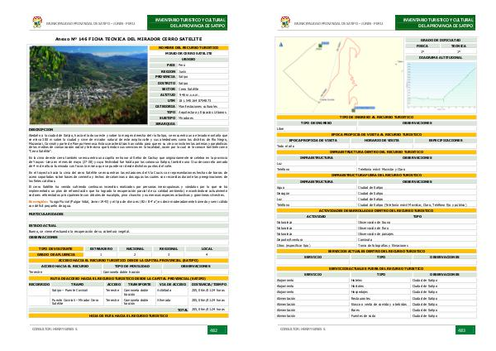Click the 'Ubicación' header in the data table
The image size is (496, 351).
[x=188, y=60]
